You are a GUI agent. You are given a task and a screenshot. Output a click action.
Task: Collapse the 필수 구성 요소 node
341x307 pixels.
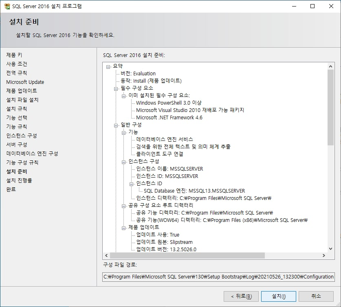116,89
